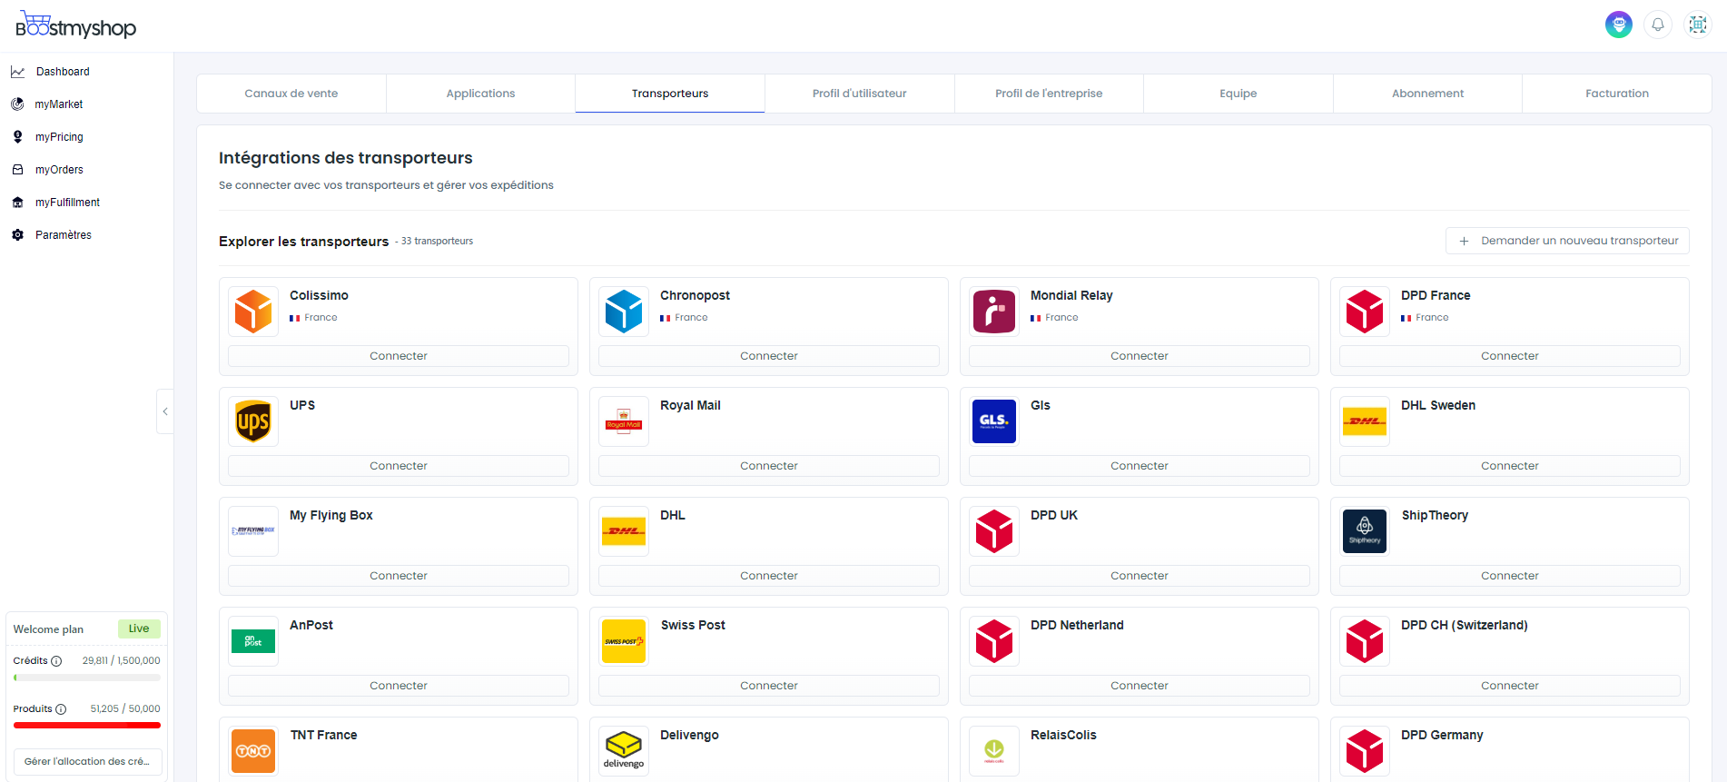1727x782 pixels.
Task: Click the Delivengo logo
Action: pos(624,751)
